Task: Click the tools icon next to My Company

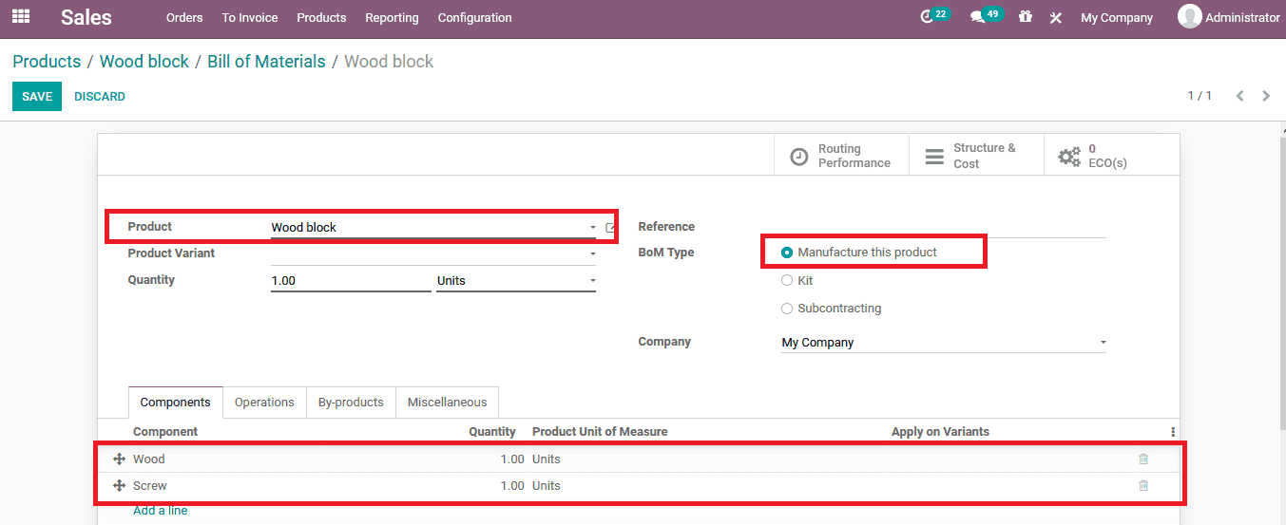Action: coord(1056,17)
